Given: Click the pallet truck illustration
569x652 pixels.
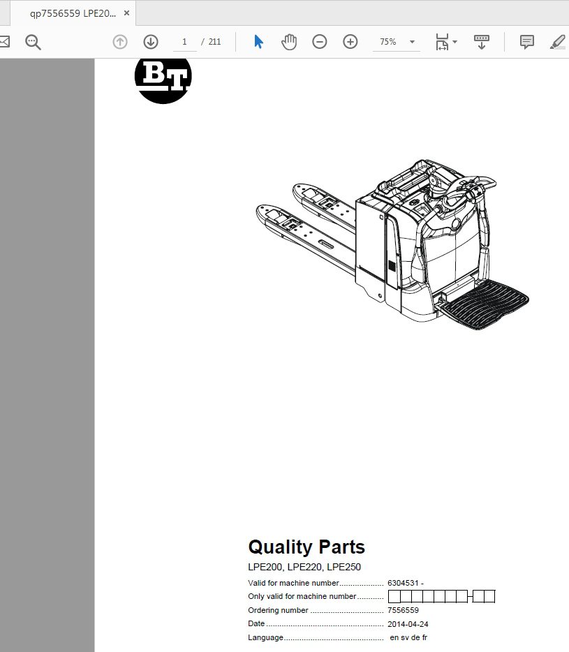Looking at the screenshot, I should point(392,244).
